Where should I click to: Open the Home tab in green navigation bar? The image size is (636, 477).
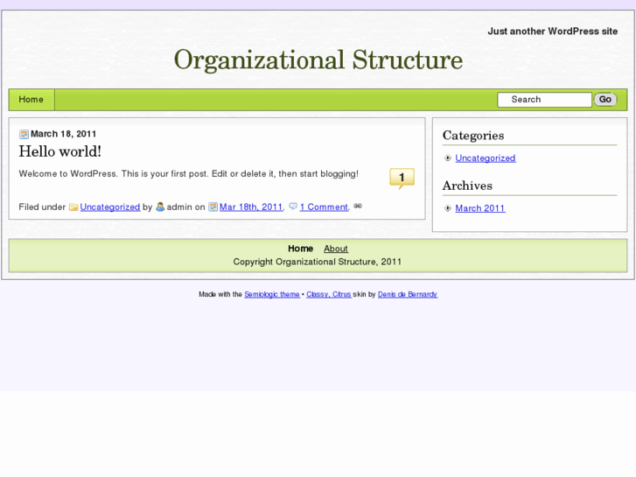(x=31, y=100)
